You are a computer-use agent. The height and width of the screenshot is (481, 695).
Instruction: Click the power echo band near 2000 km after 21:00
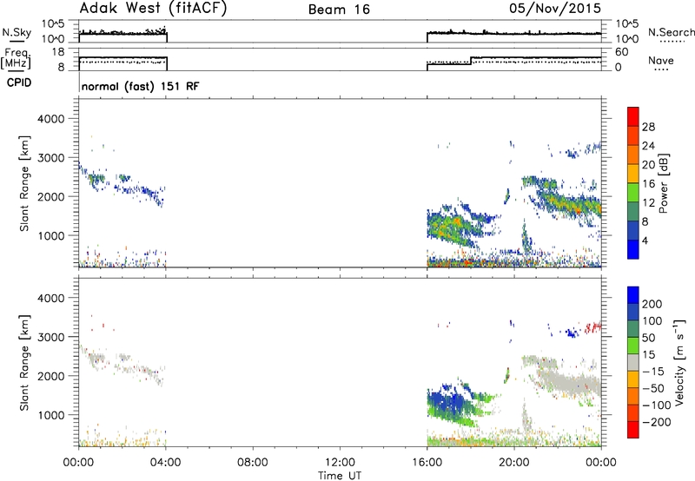pyautogui.click(x=567, y=201)
